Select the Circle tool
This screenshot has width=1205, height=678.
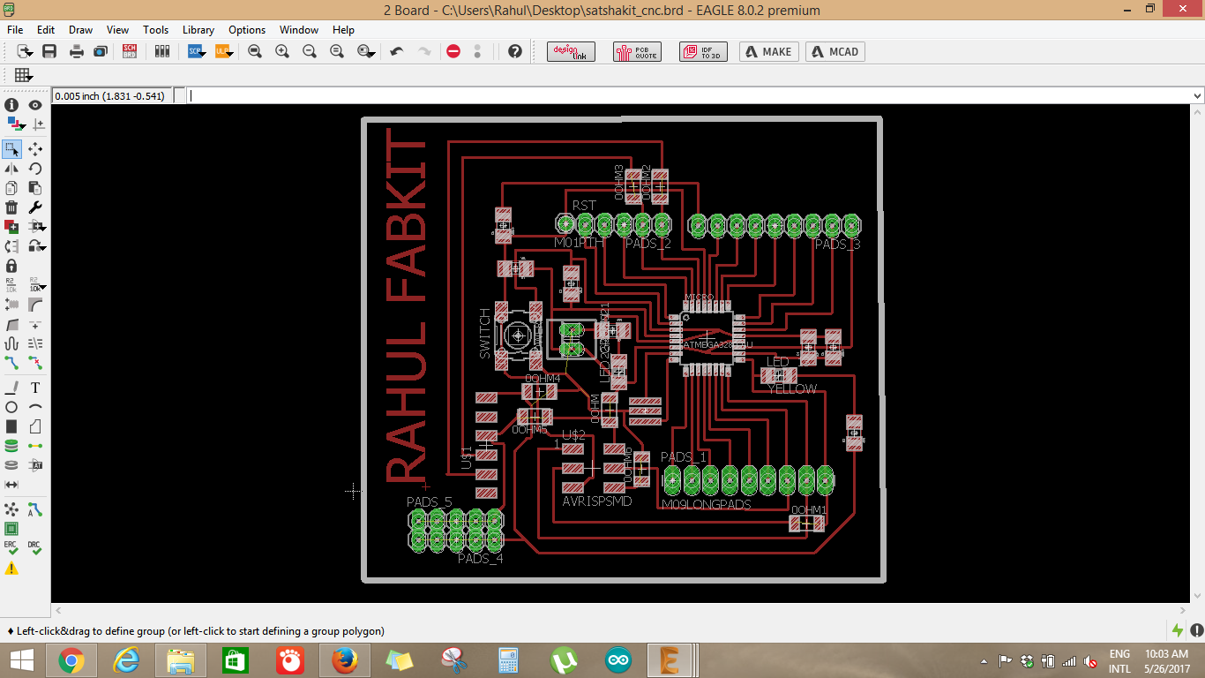coord(11,407)
